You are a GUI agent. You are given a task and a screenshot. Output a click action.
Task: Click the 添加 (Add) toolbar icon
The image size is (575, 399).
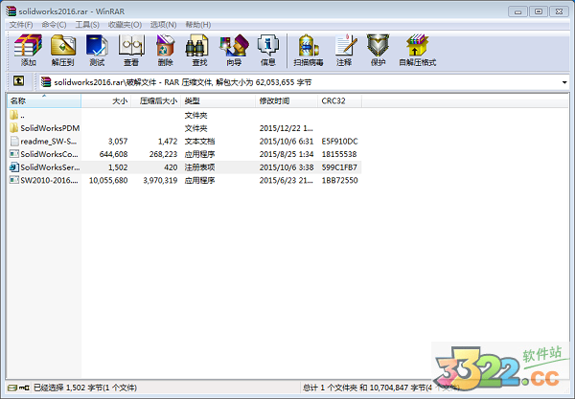coord(28,50)
